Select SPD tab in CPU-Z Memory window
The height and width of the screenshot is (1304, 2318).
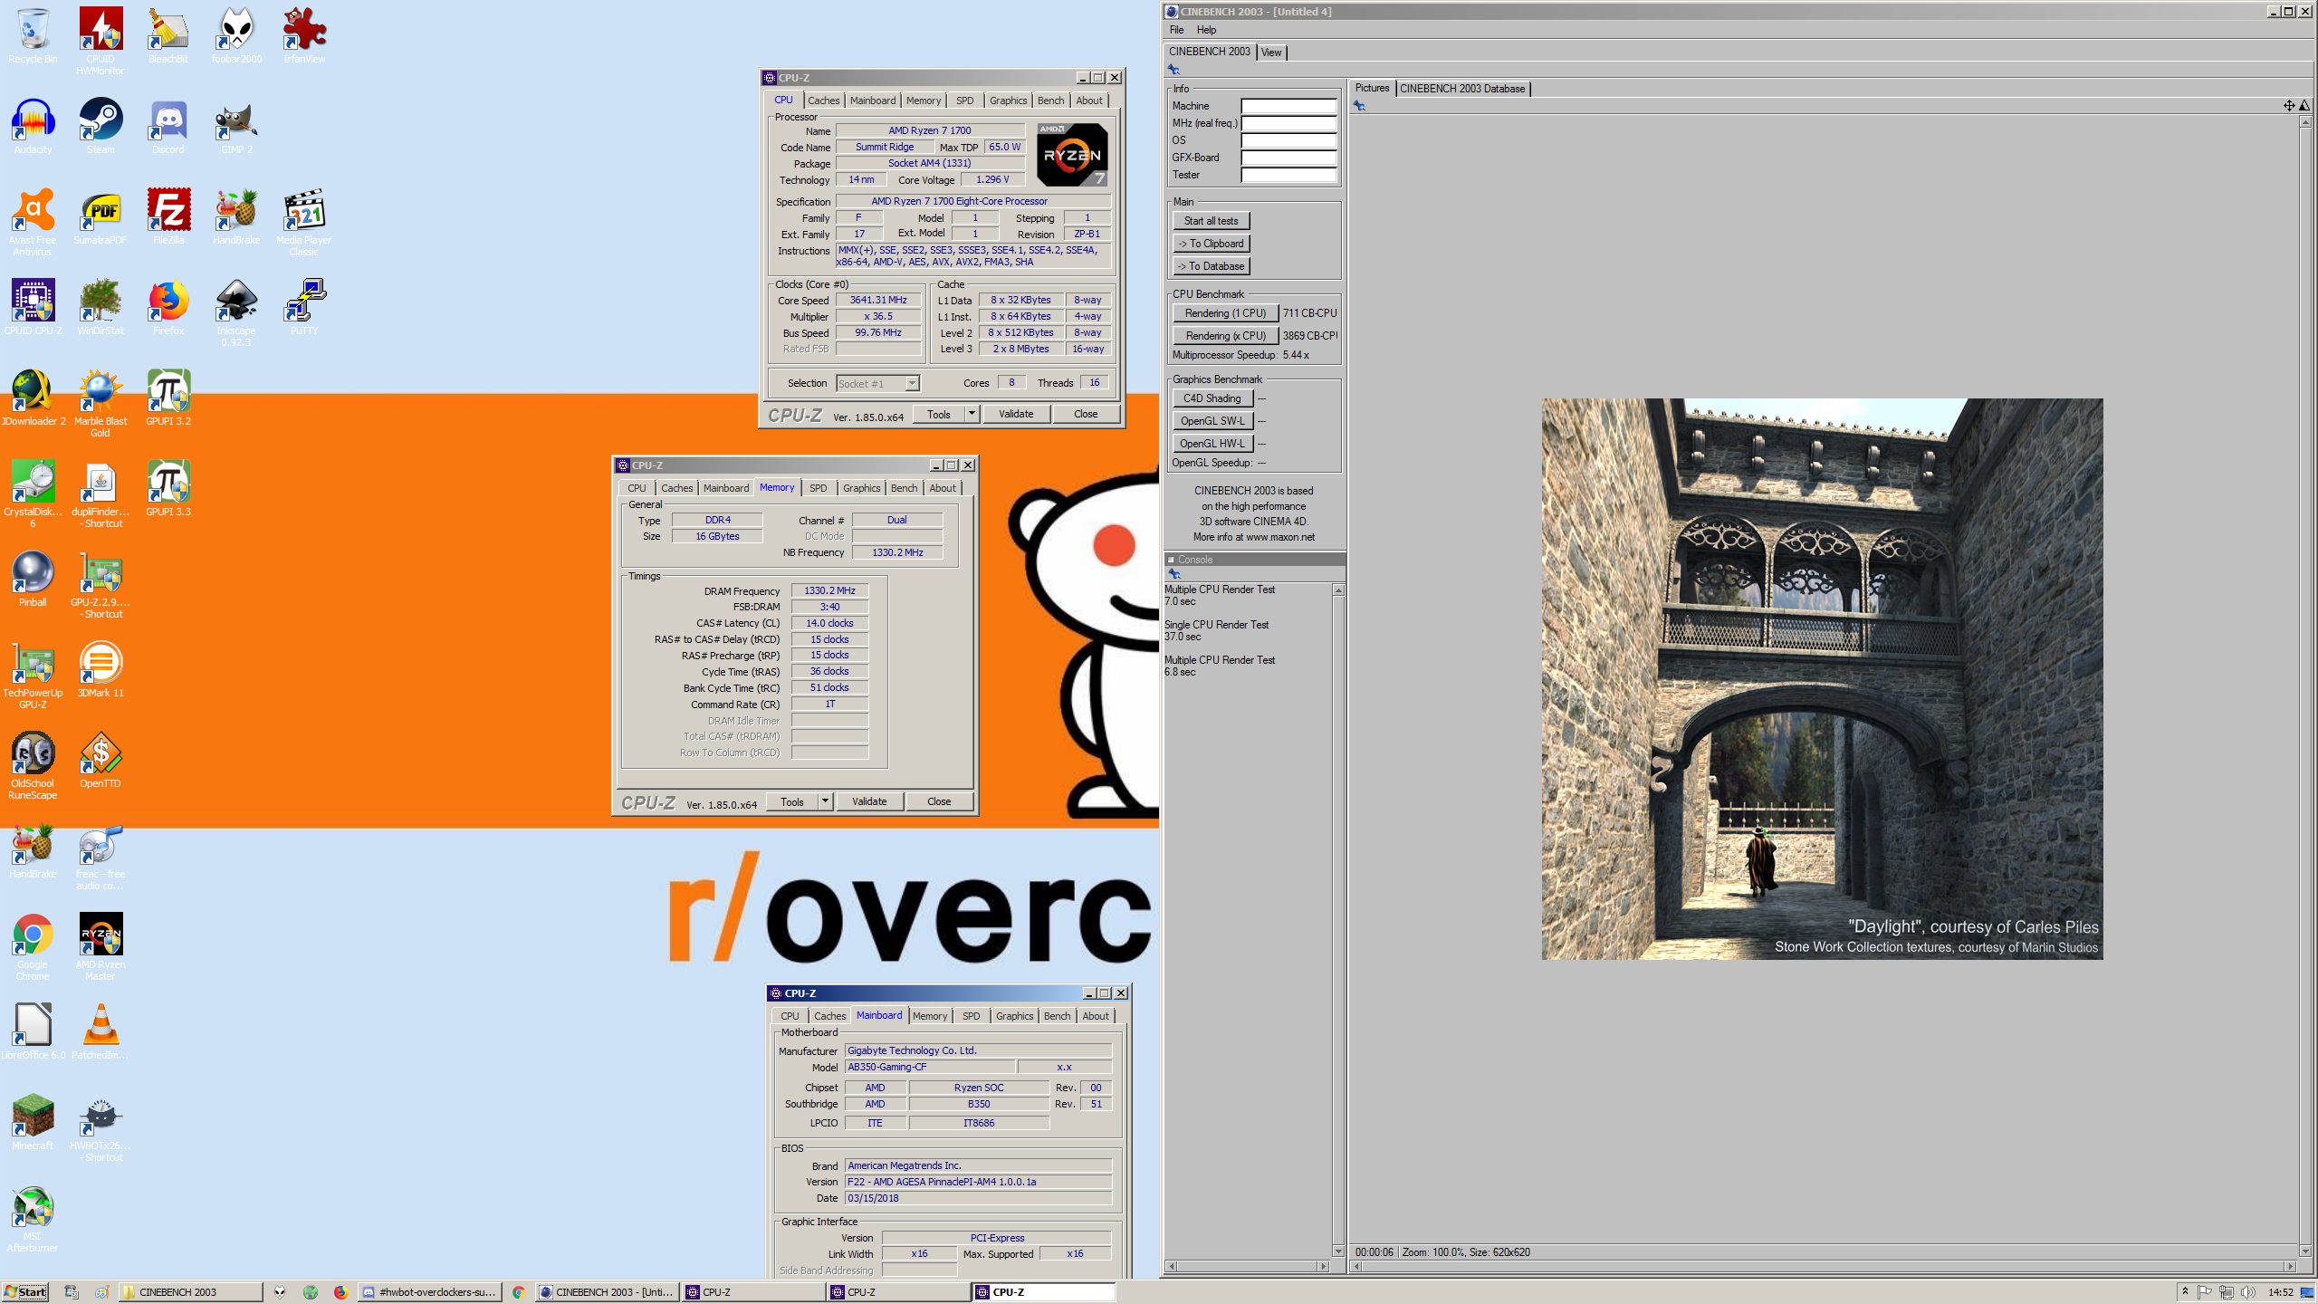tap(818, 488)
